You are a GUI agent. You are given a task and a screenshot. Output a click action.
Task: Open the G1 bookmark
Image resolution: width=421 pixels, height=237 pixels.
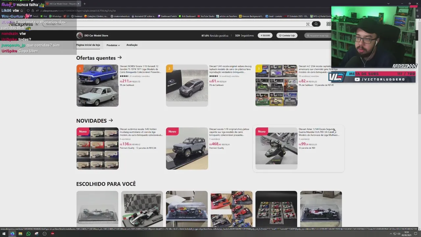[66, 16]
